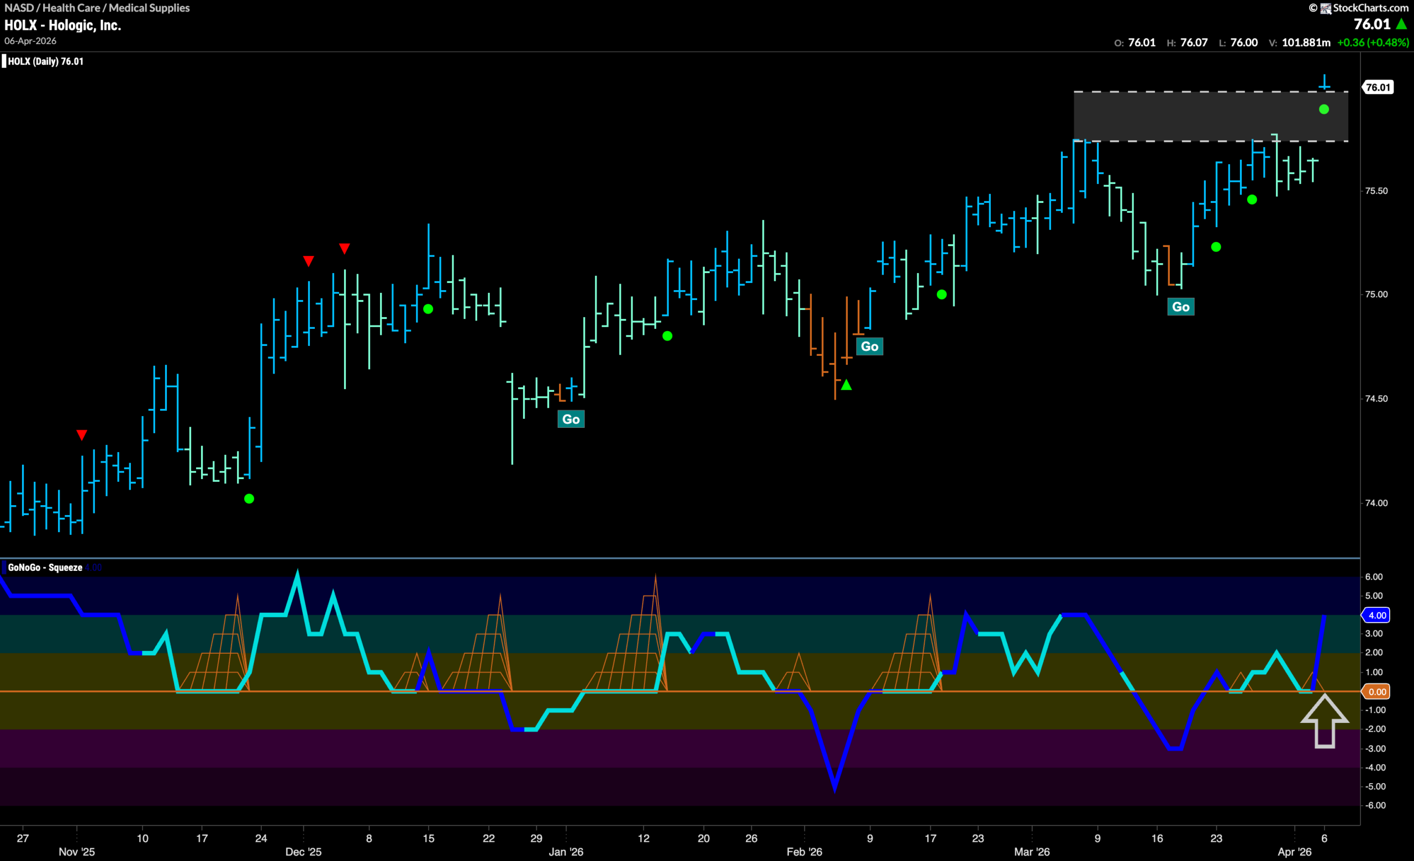1414x861 pixels.
Task: Click the HOLX (Daily) 76.01 legend
Action: (x=45, y=61)
